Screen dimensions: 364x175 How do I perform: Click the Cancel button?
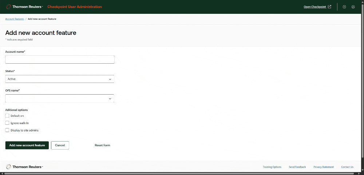(x=60, y=145)
